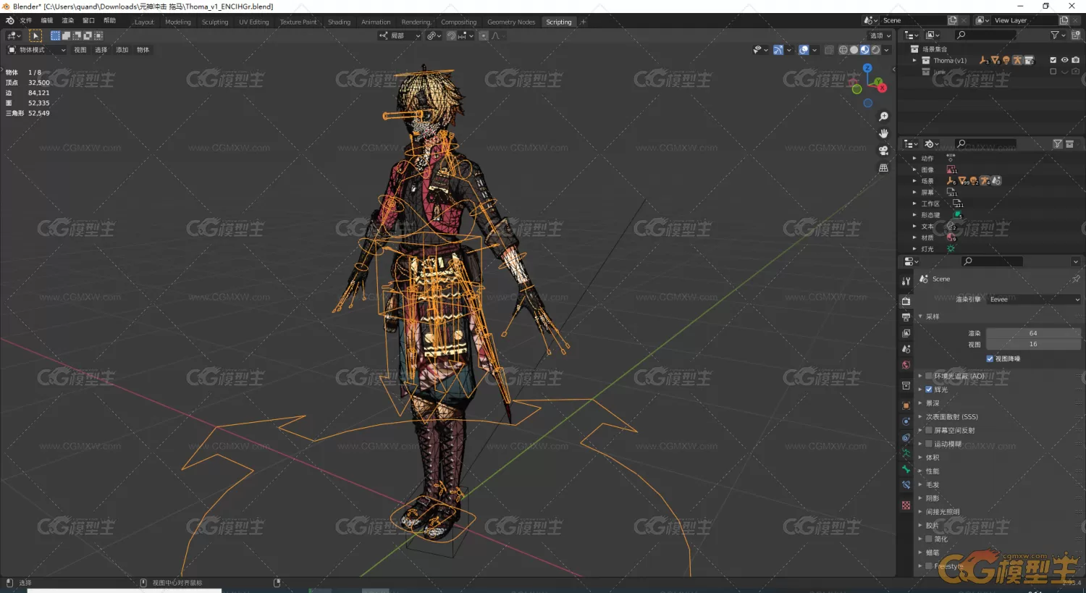Open the object mode (物体模式) dropdown
The height and width of the screenshot is (593, 1086).
pos(36,50)
